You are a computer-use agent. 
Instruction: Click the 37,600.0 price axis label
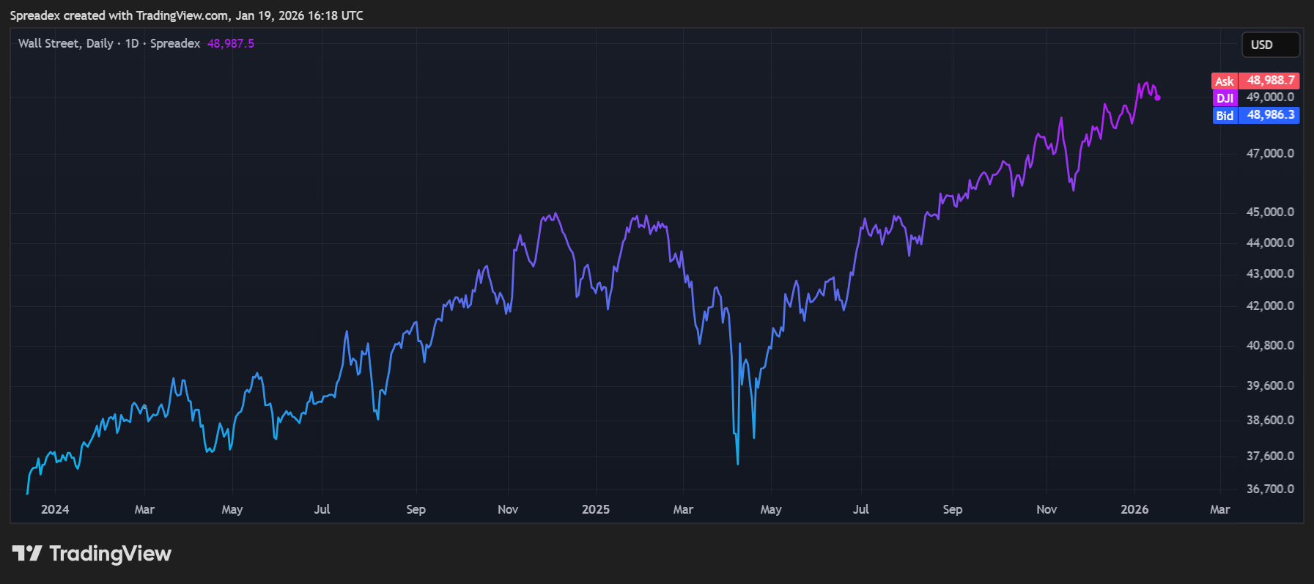click(x=1270, y=456)
